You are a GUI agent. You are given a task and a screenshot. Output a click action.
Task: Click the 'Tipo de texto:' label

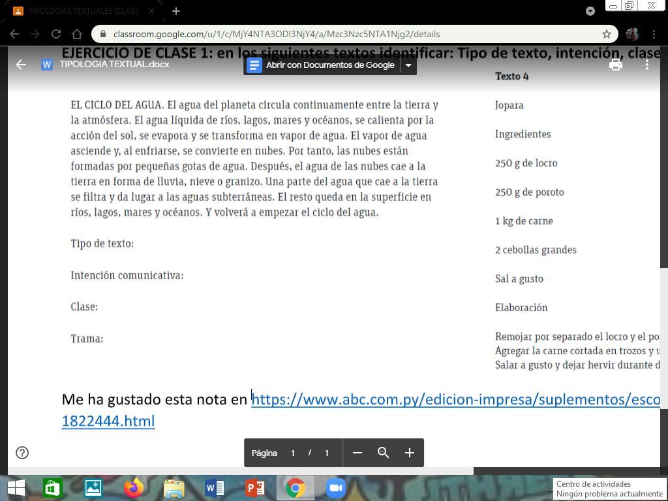pos(102,244)
